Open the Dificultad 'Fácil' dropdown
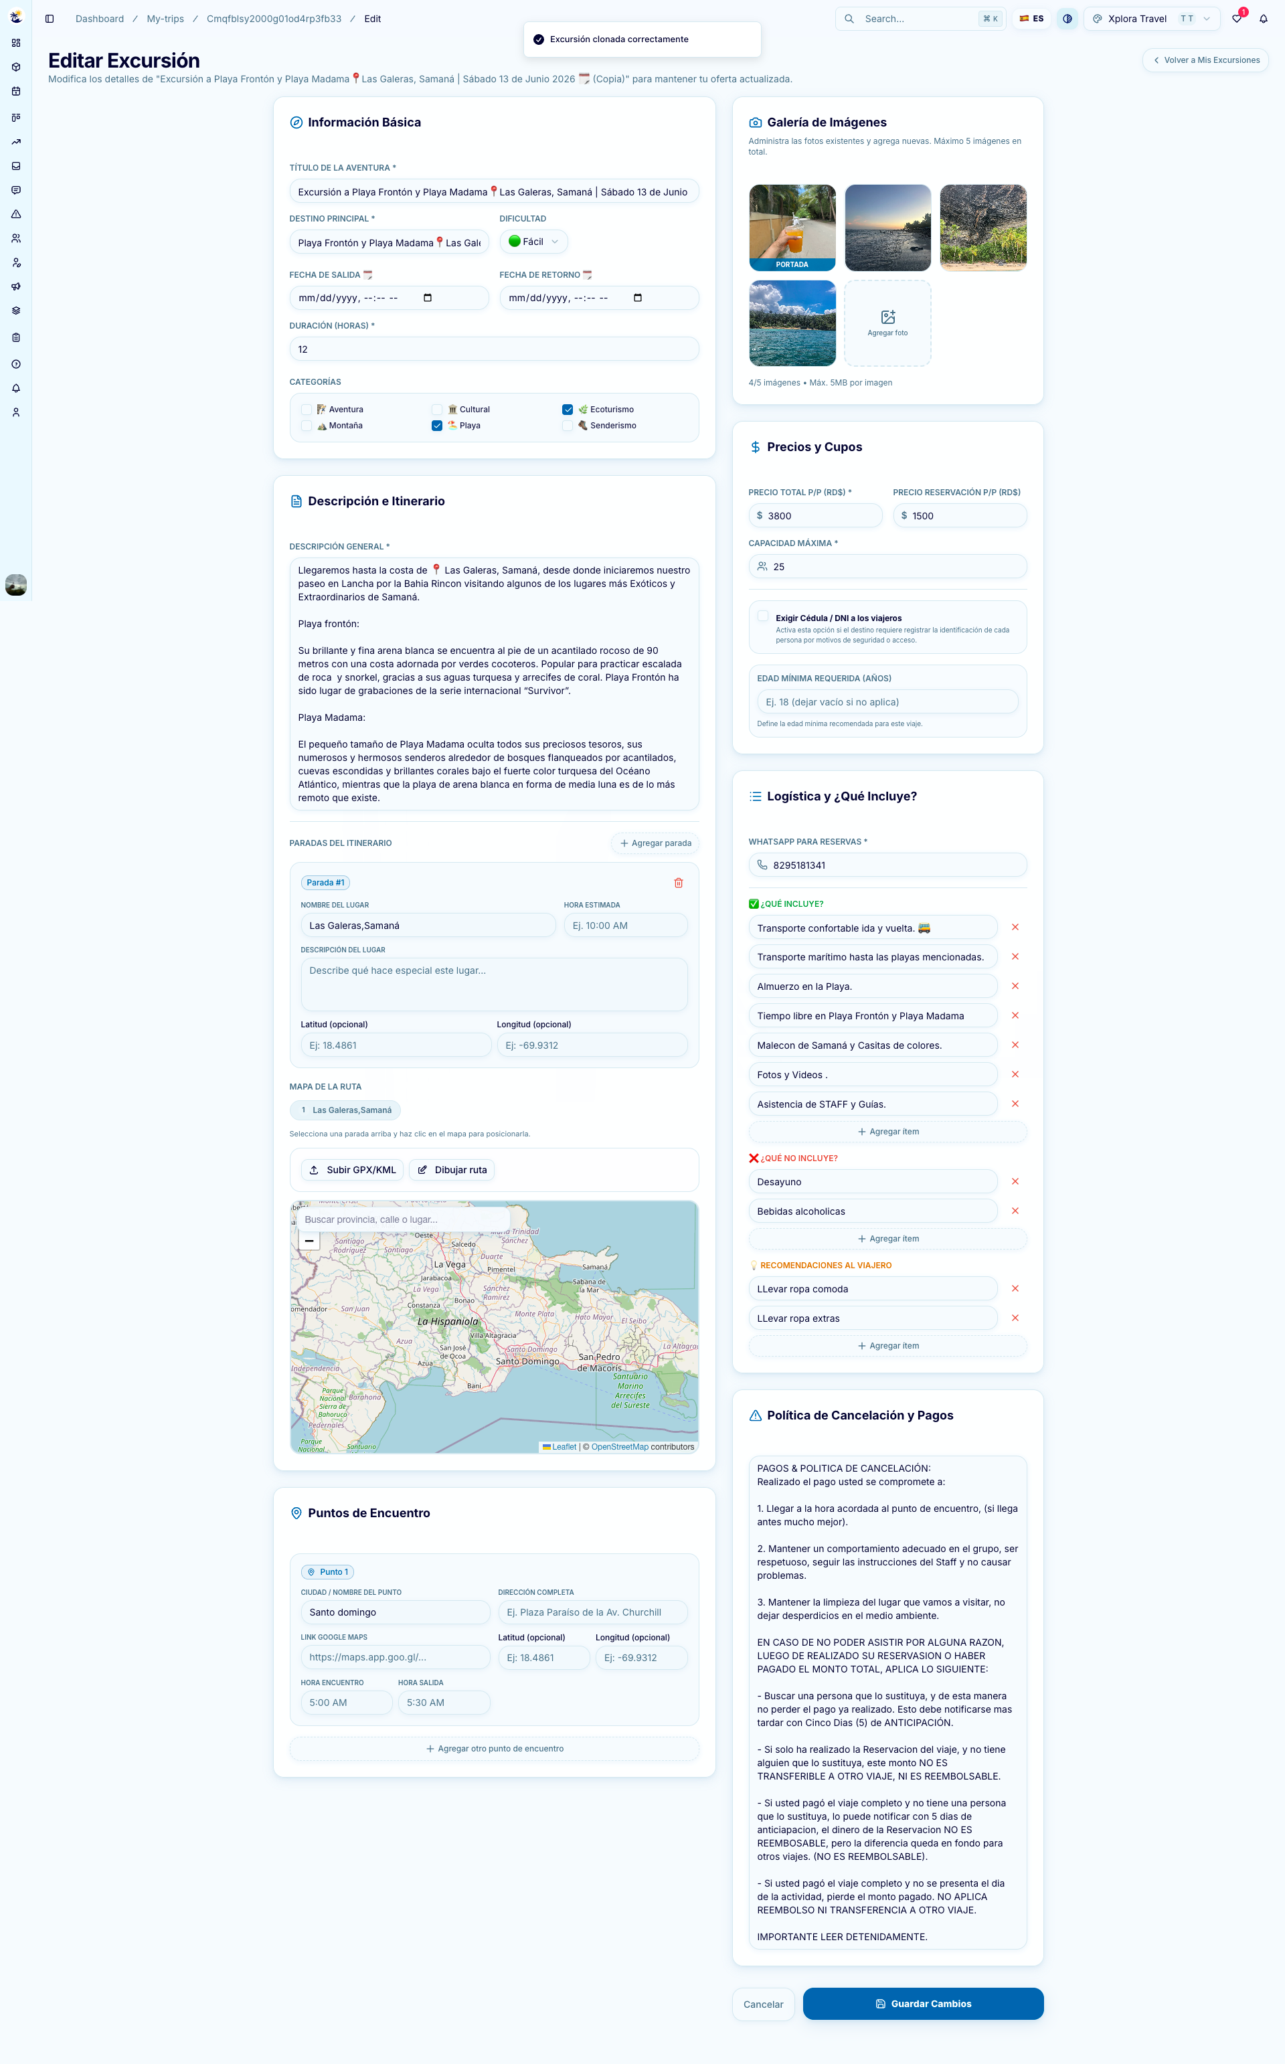Viewport: 1285px width, 2064px height. tap(533, 242)
